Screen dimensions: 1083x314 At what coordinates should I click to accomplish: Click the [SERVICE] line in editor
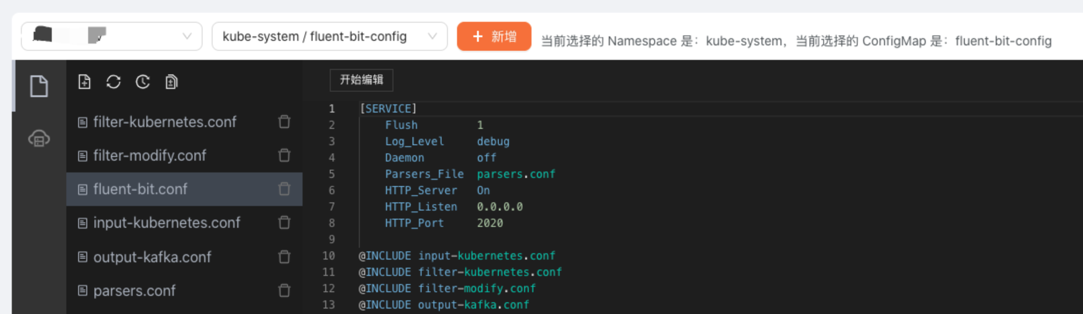388,108
